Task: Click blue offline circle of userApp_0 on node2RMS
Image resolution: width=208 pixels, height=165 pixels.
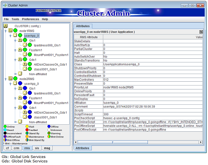Action: pos(20,83)
